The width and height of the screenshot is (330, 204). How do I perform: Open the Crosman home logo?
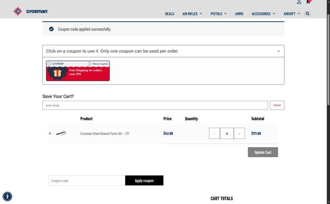tap(30, 11)
